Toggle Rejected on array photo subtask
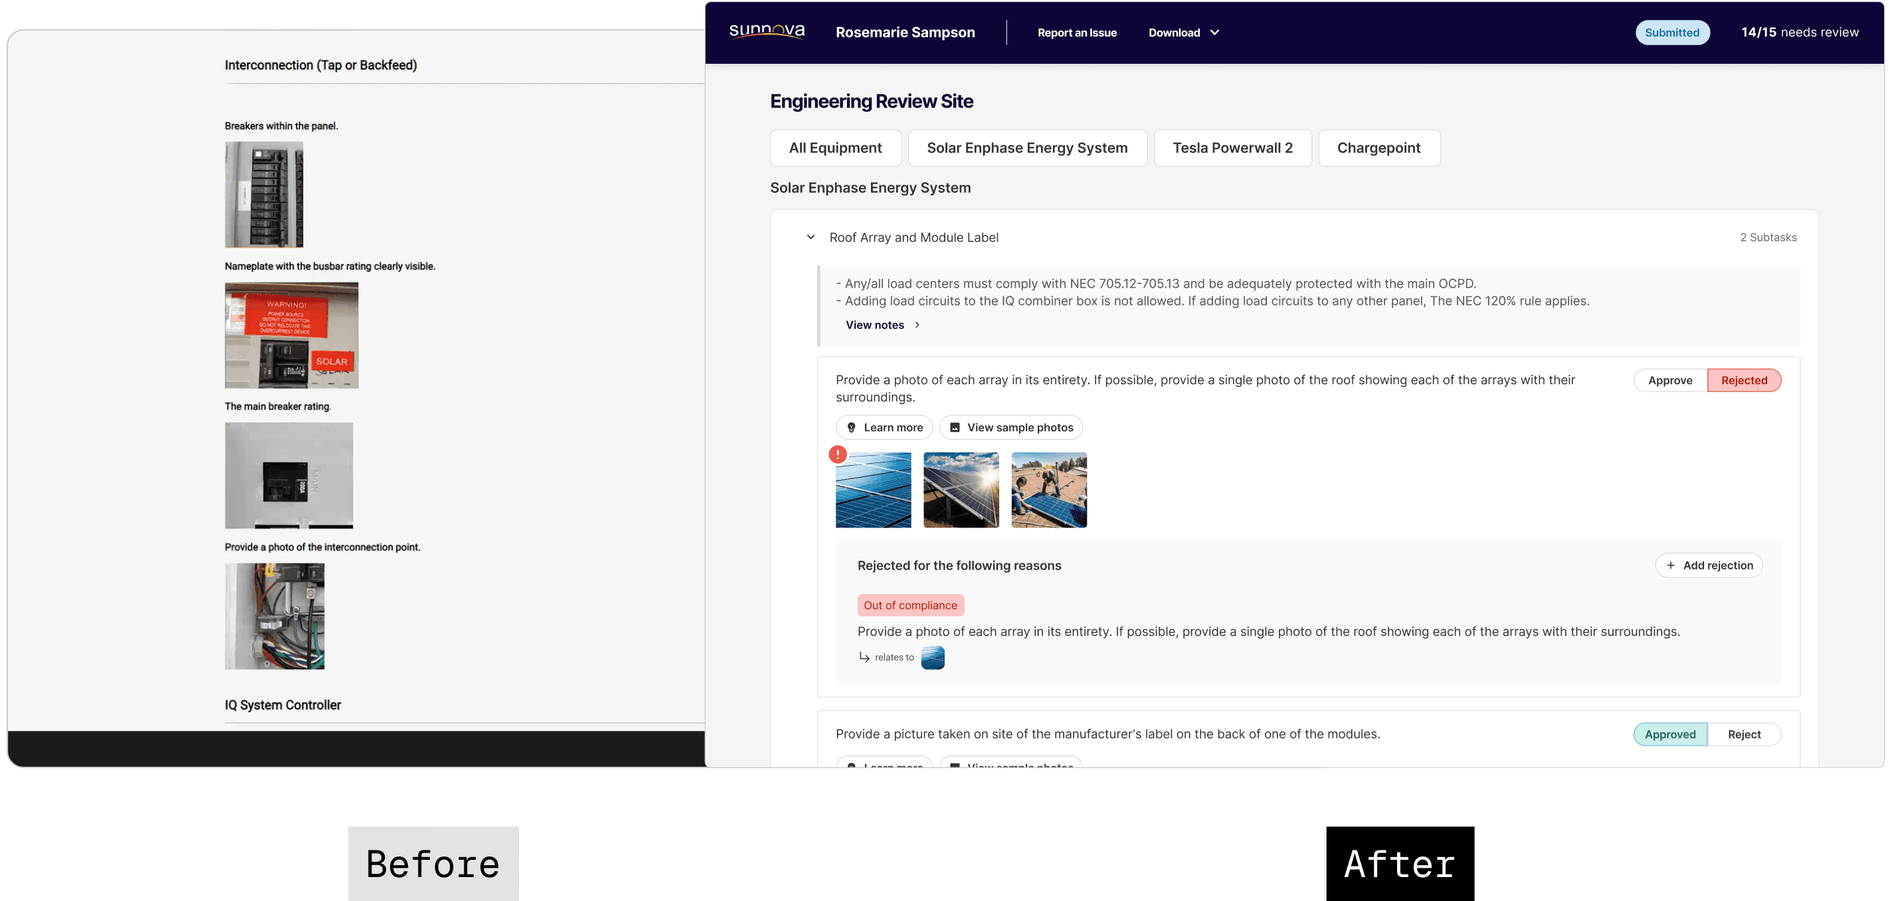Image resolution: width=1892 pixels, height=901 pixels. 1745,380
